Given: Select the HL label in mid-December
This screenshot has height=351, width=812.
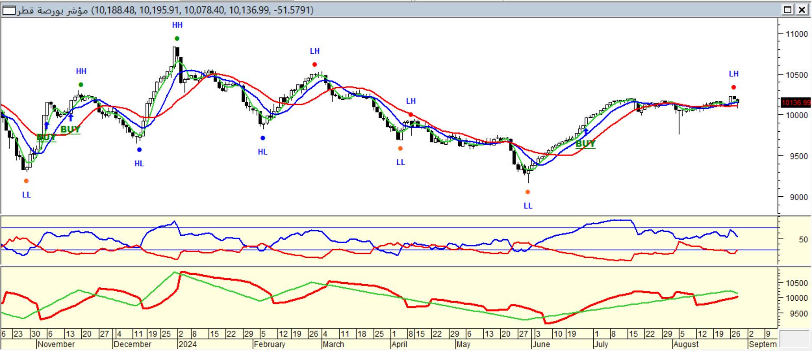Looking at the screenshot, I should click(139, 164).
